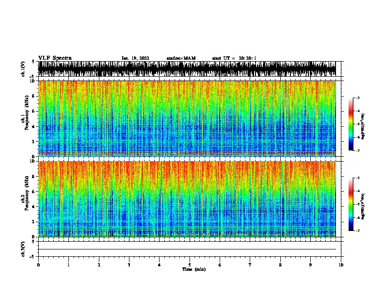Click the time axis tick label "9"
384x297 pixels.
(310, 264)
